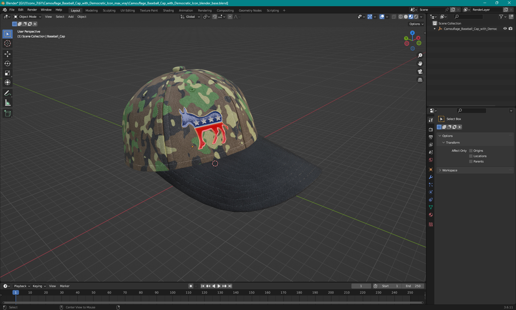Open the World properties tab
The height and width of the screenshot is (310, 516).
click(431, 160)
